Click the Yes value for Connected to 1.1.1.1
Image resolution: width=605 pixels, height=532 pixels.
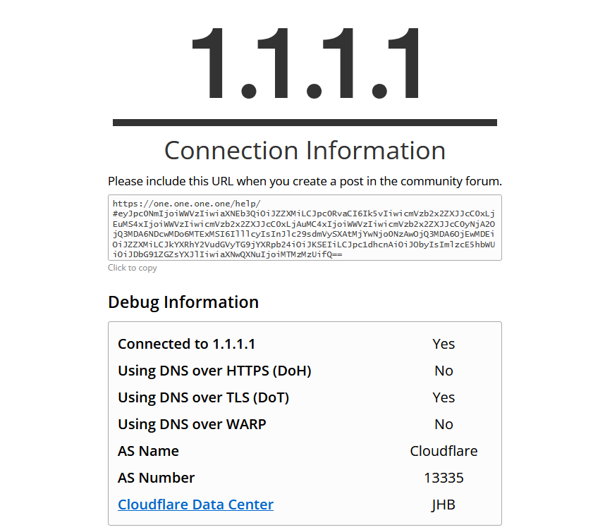point(444,344)
